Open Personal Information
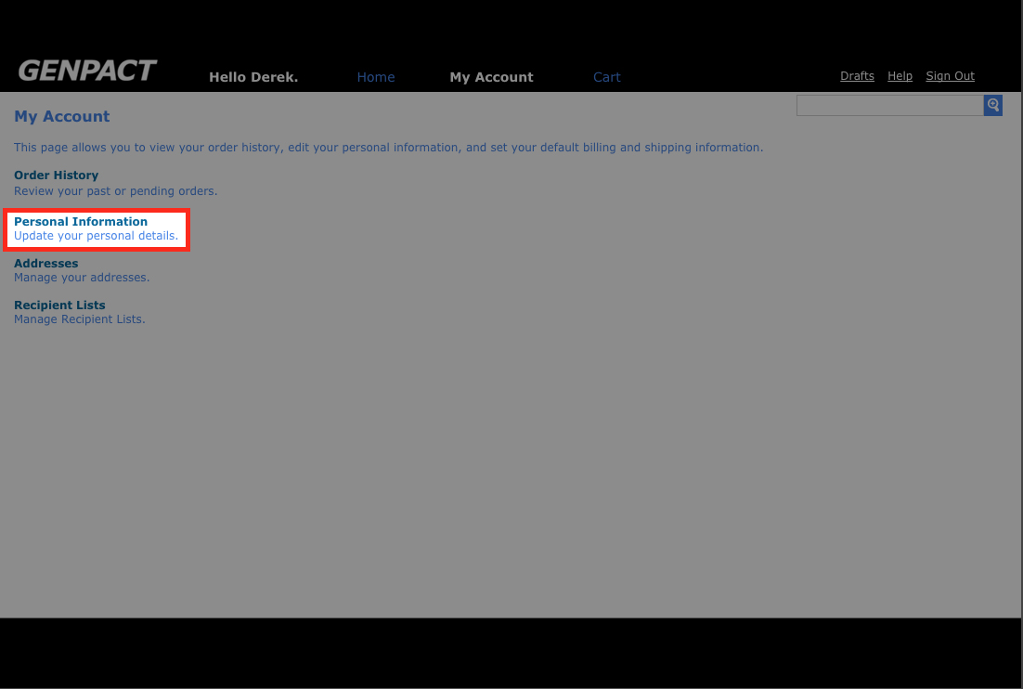The height and width of the screenshot is (689, 1023). pos(81,222)
